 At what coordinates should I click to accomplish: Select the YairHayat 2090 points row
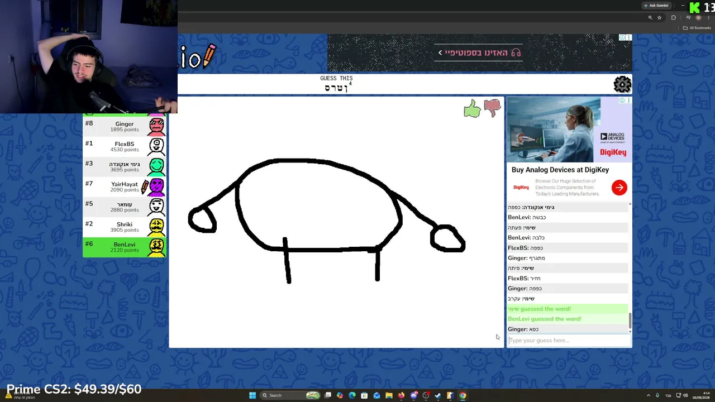[x=124, y=186]
